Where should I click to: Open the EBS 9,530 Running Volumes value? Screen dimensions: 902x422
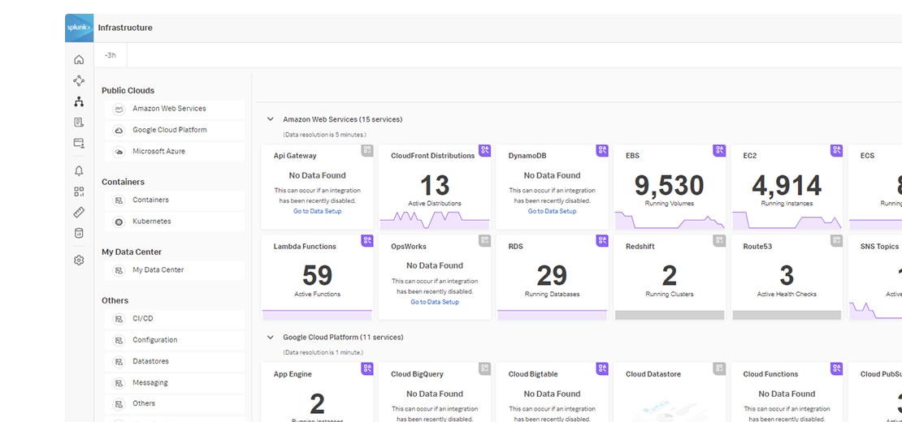coord(669,186)
